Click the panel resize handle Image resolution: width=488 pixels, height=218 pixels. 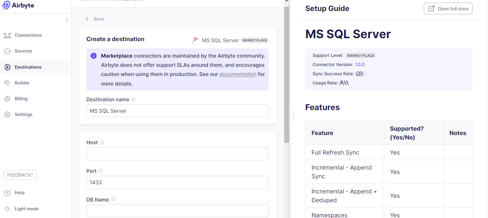click(x=293, y=117)
